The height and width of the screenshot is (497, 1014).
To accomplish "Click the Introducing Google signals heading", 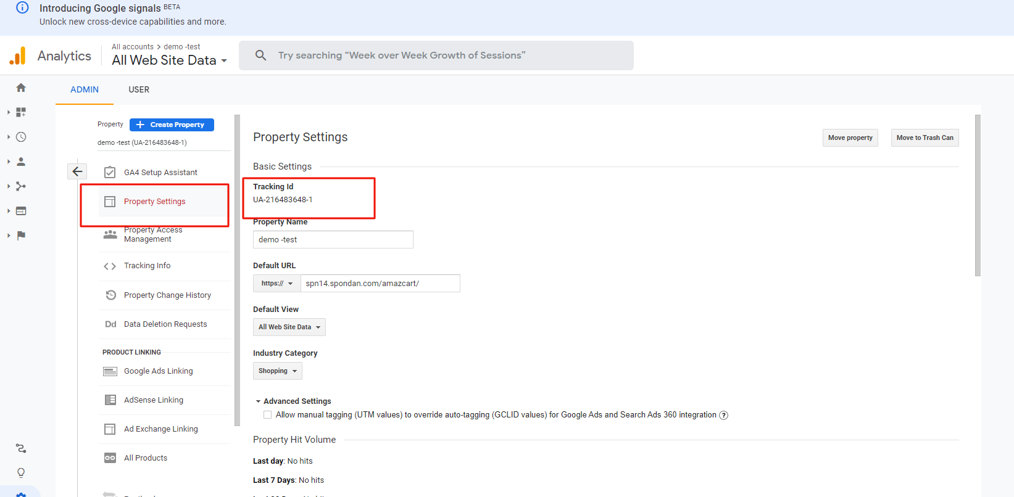I will tap(100, 8).
